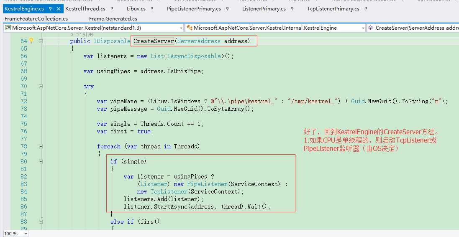Pin the KestrelThread.cs tab
This screenshot has height=237, width=459.
tap(113, 9)
